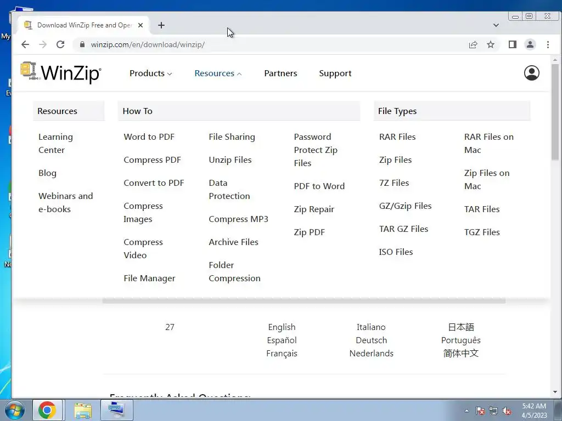This screenshot has width=562, height=421.
Task: Click the site lock icon in address bar
Action: [x=82, y=44]
